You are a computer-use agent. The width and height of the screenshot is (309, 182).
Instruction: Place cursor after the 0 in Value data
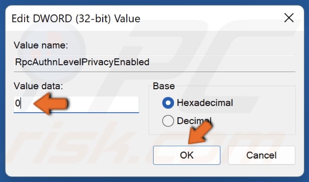tap(21, 103)
